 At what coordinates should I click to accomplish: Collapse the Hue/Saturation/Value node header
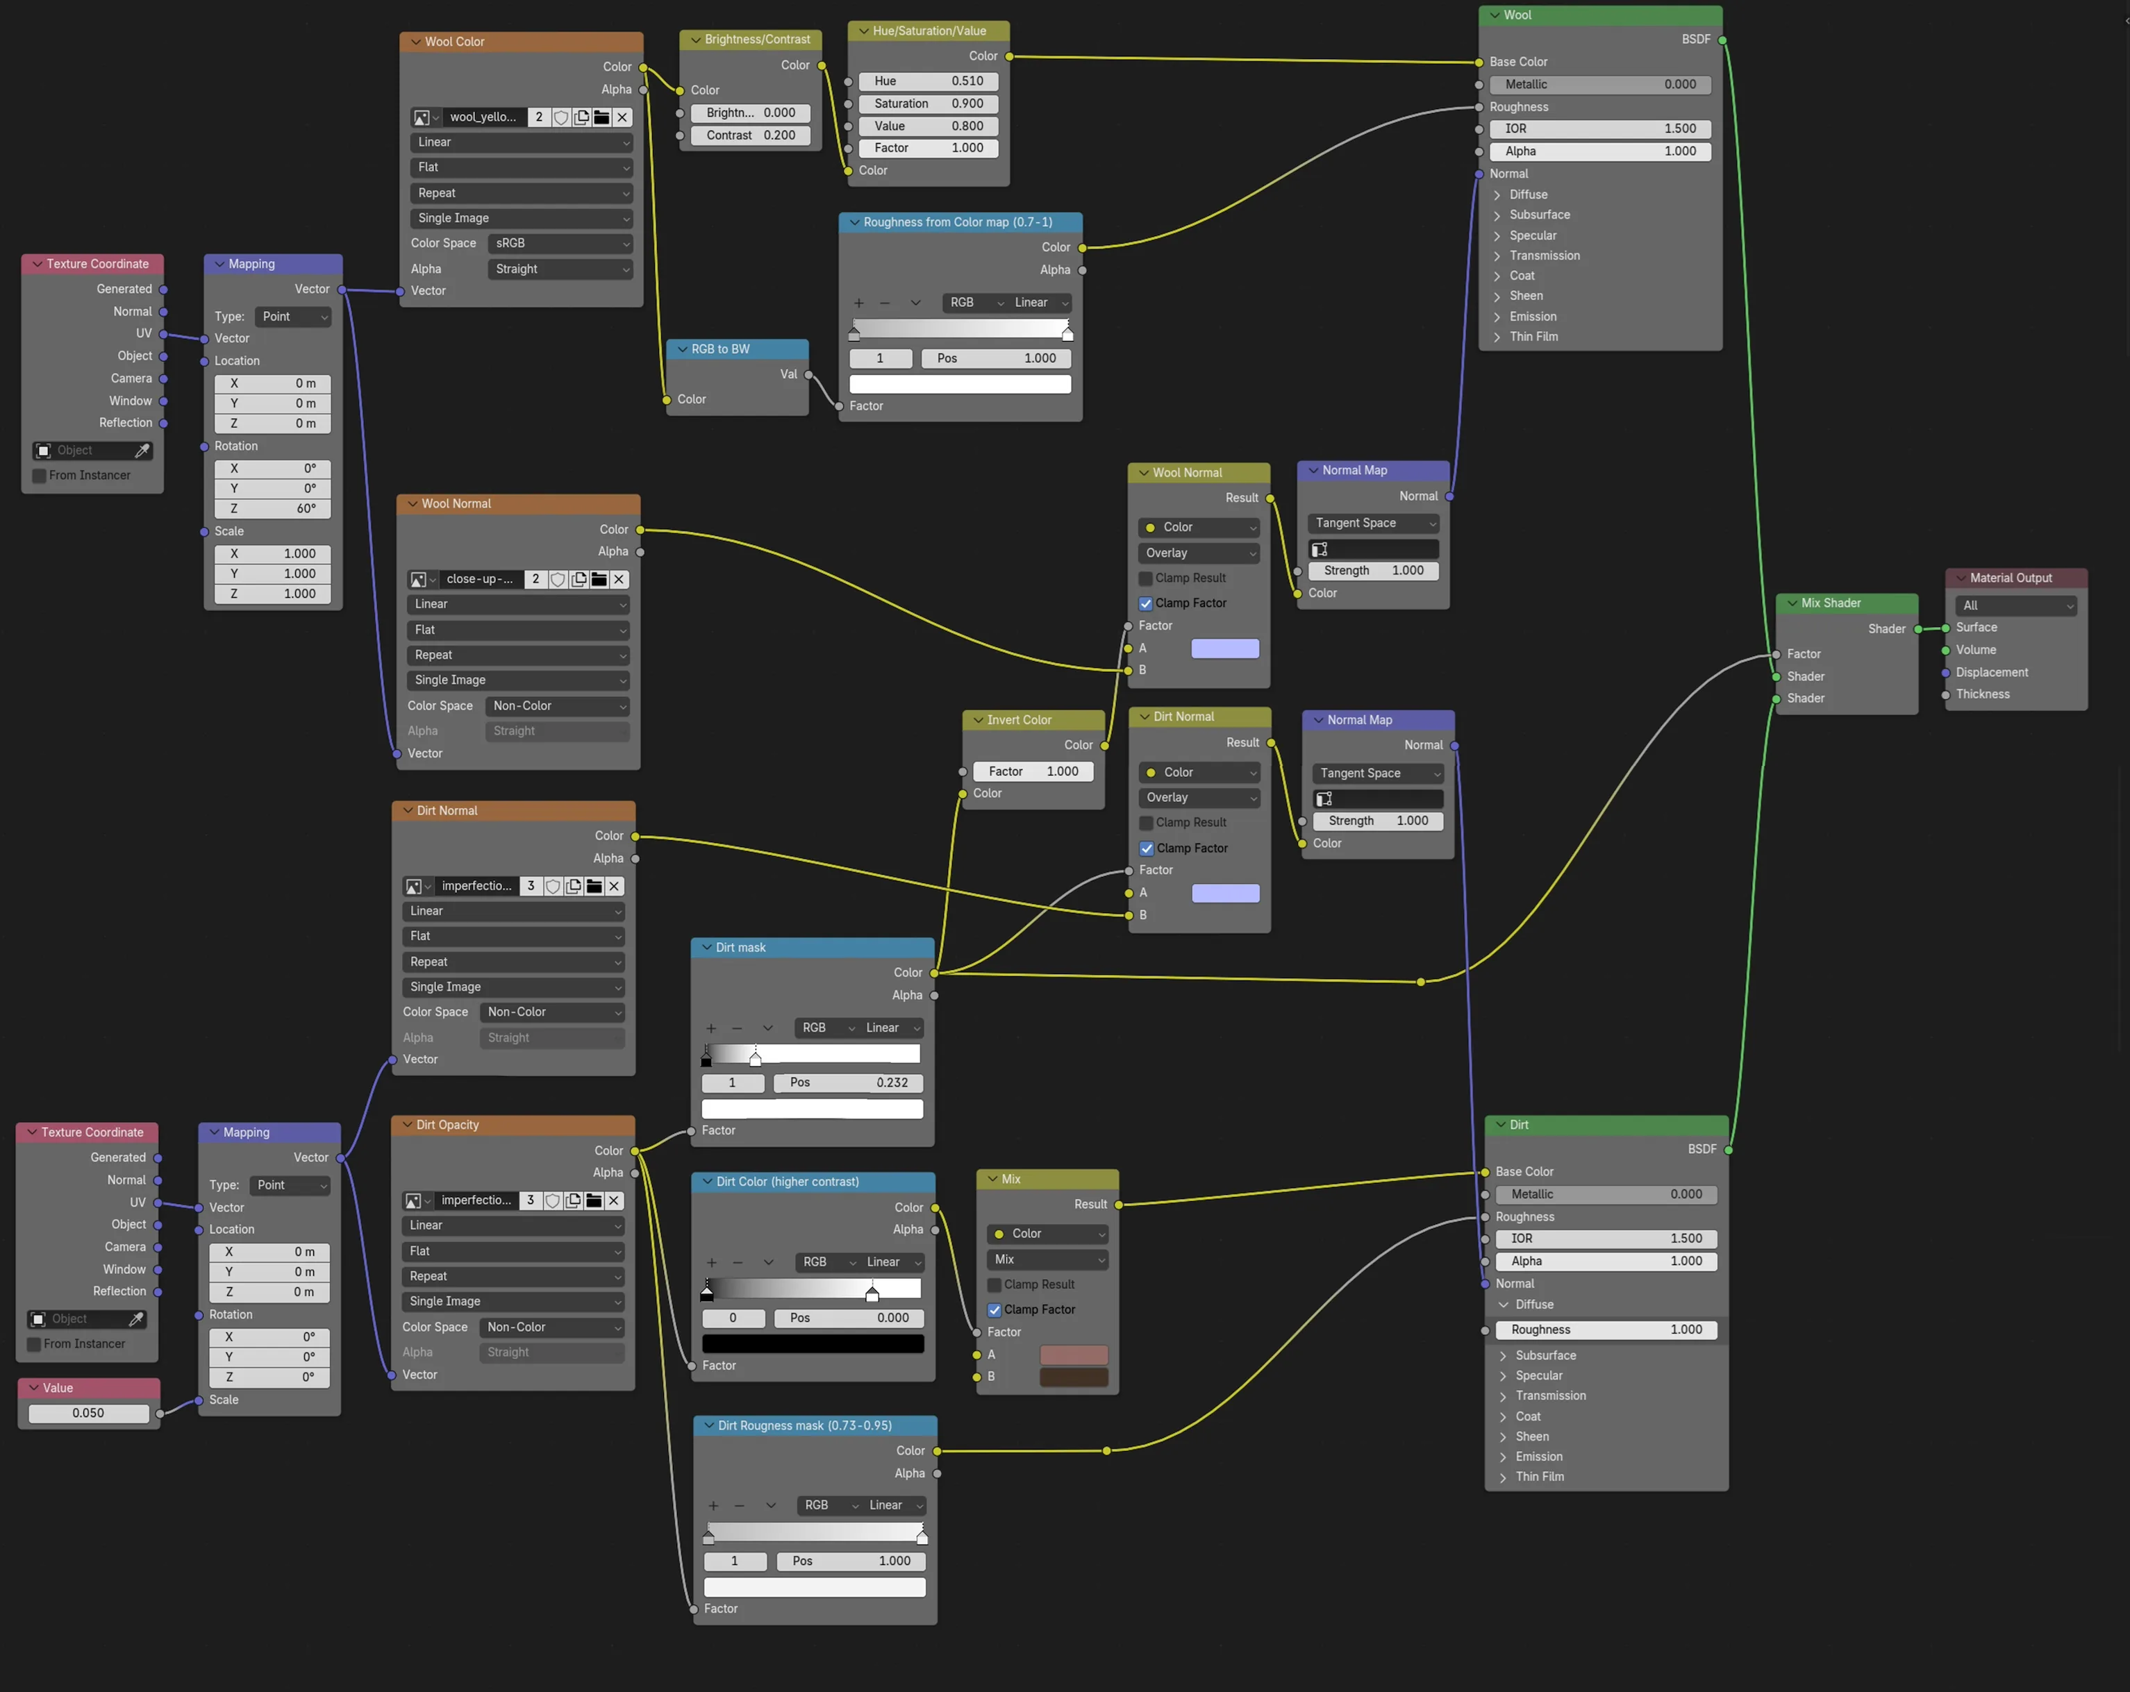pyautogui.click(x=863, y=31)
